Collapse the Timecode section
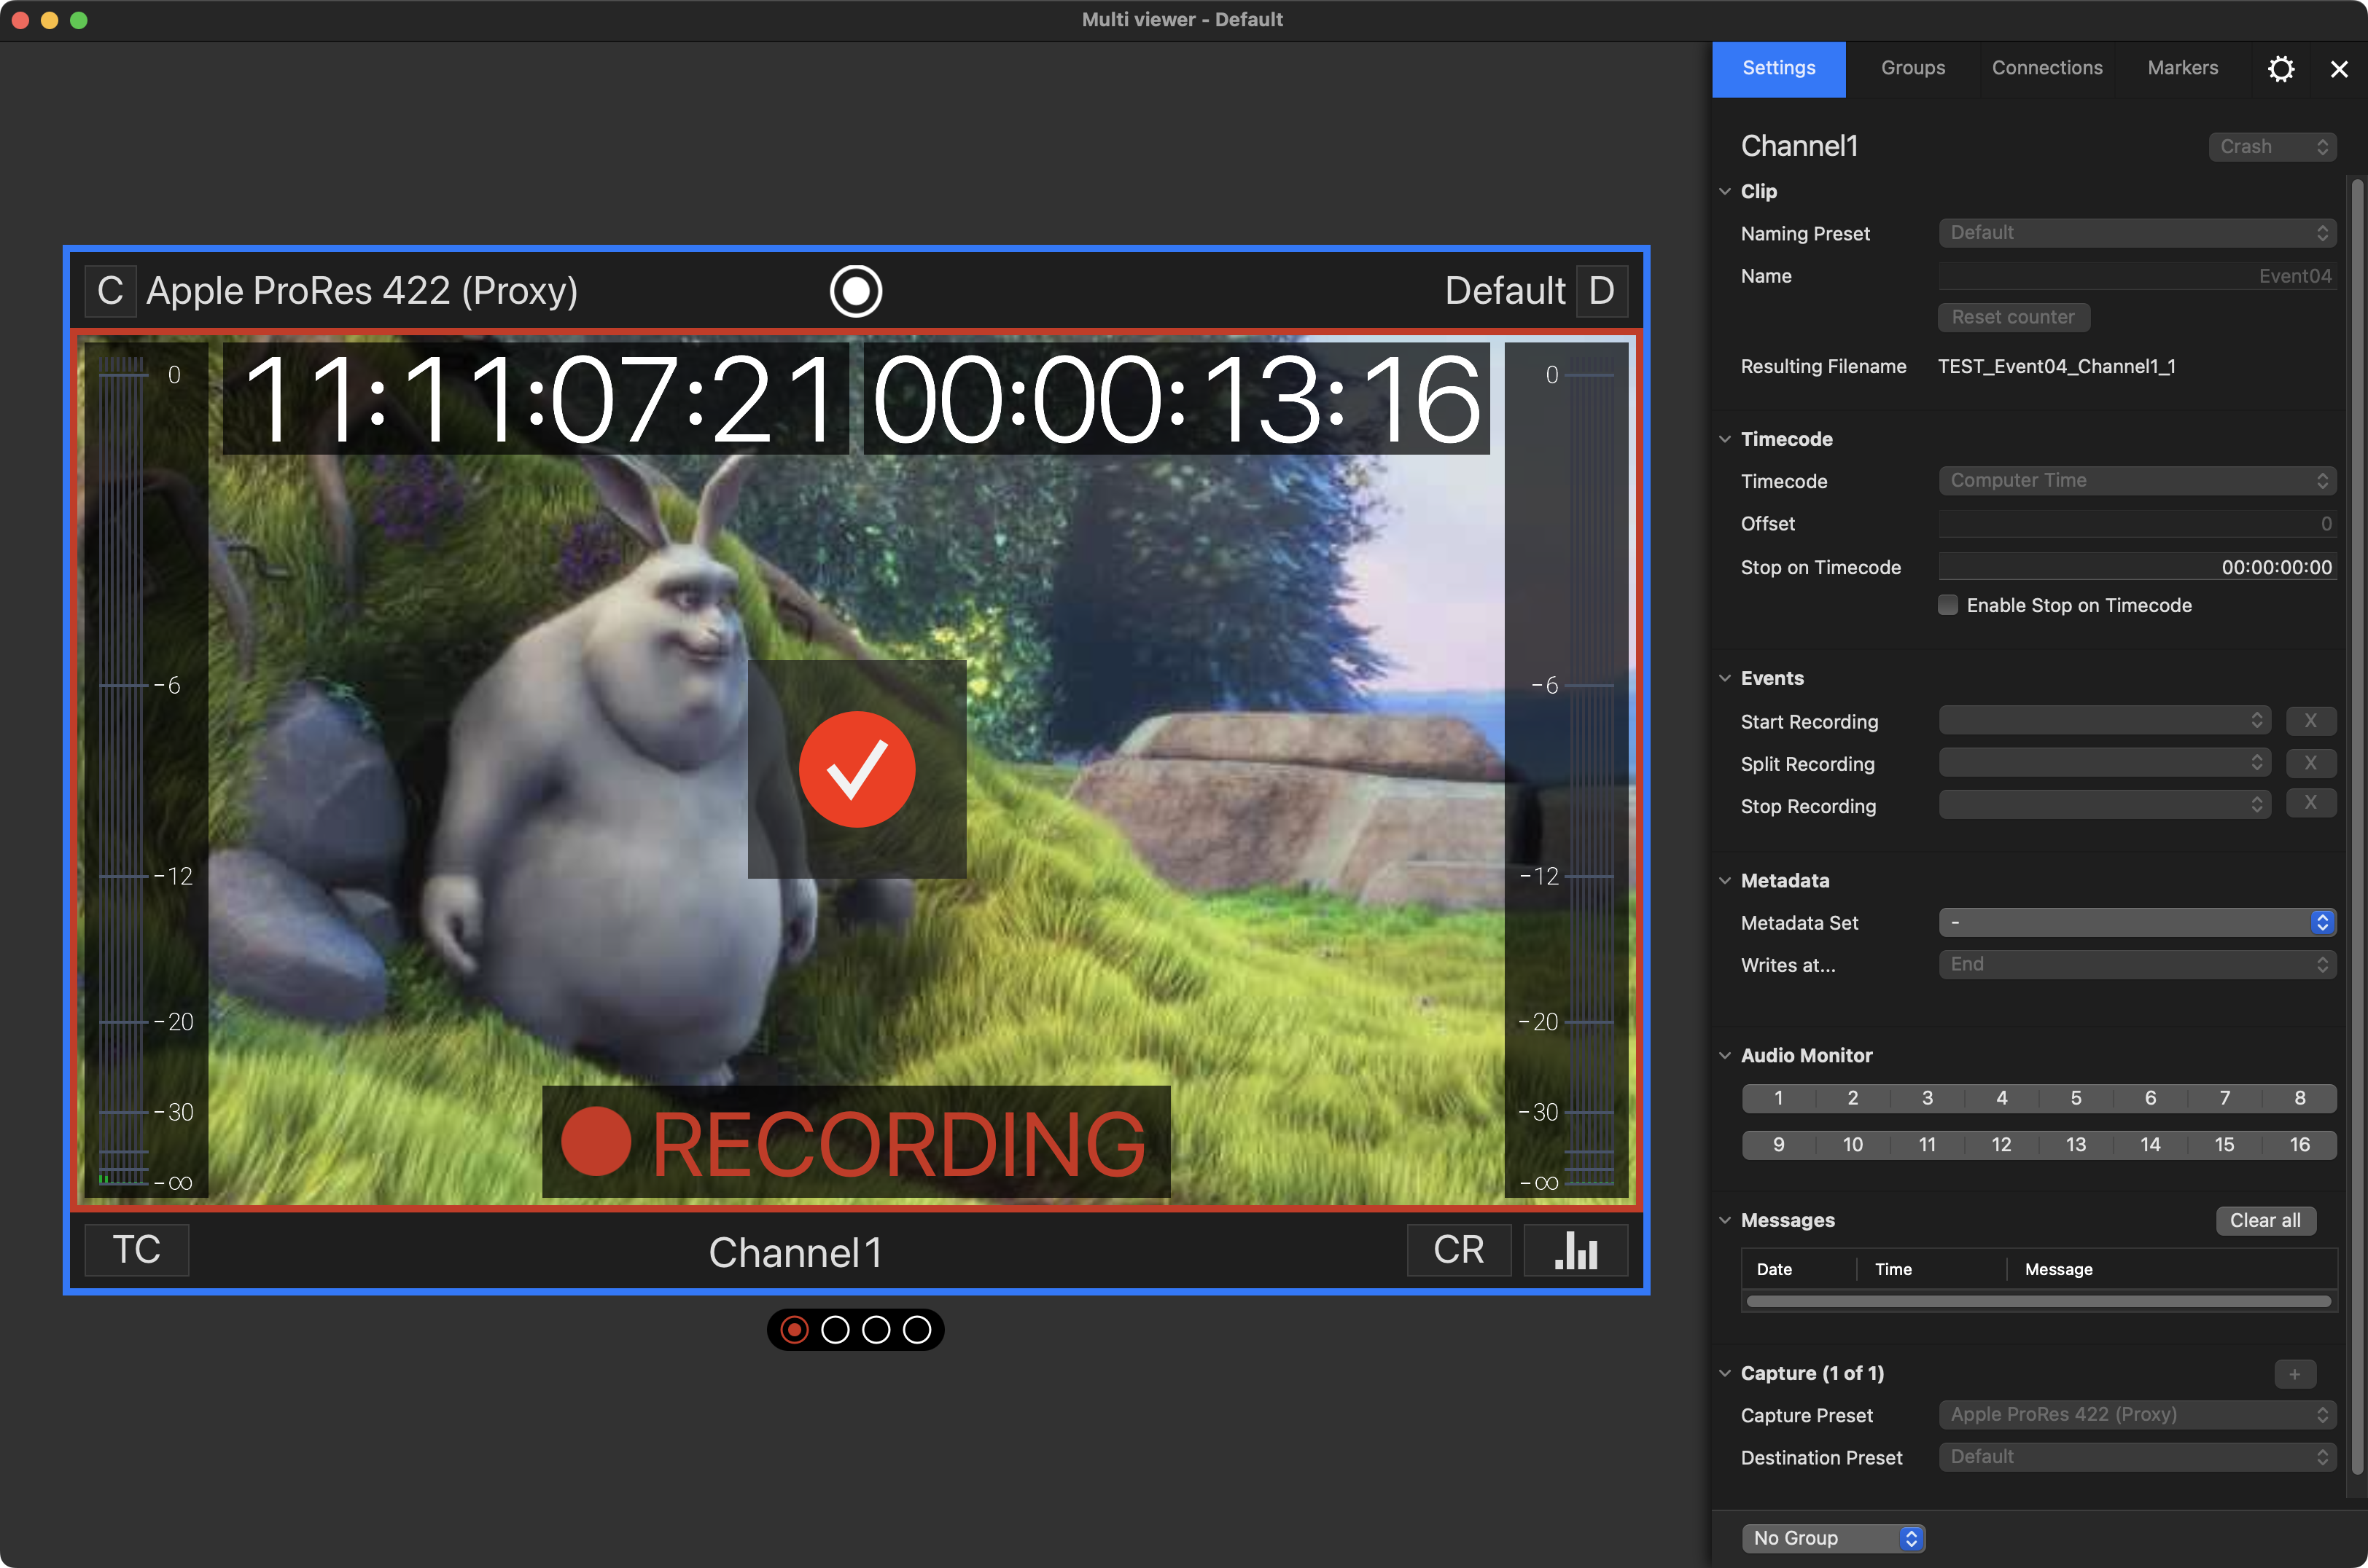The image size is (2368, 1568). tap(1725, 439)
